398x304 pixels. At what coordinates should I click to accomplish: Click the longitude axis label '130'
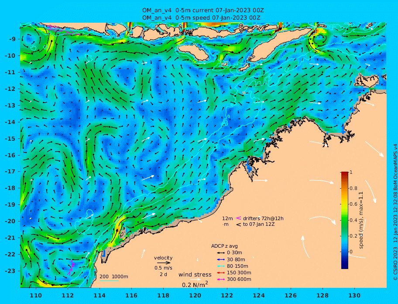pos(355,295)
